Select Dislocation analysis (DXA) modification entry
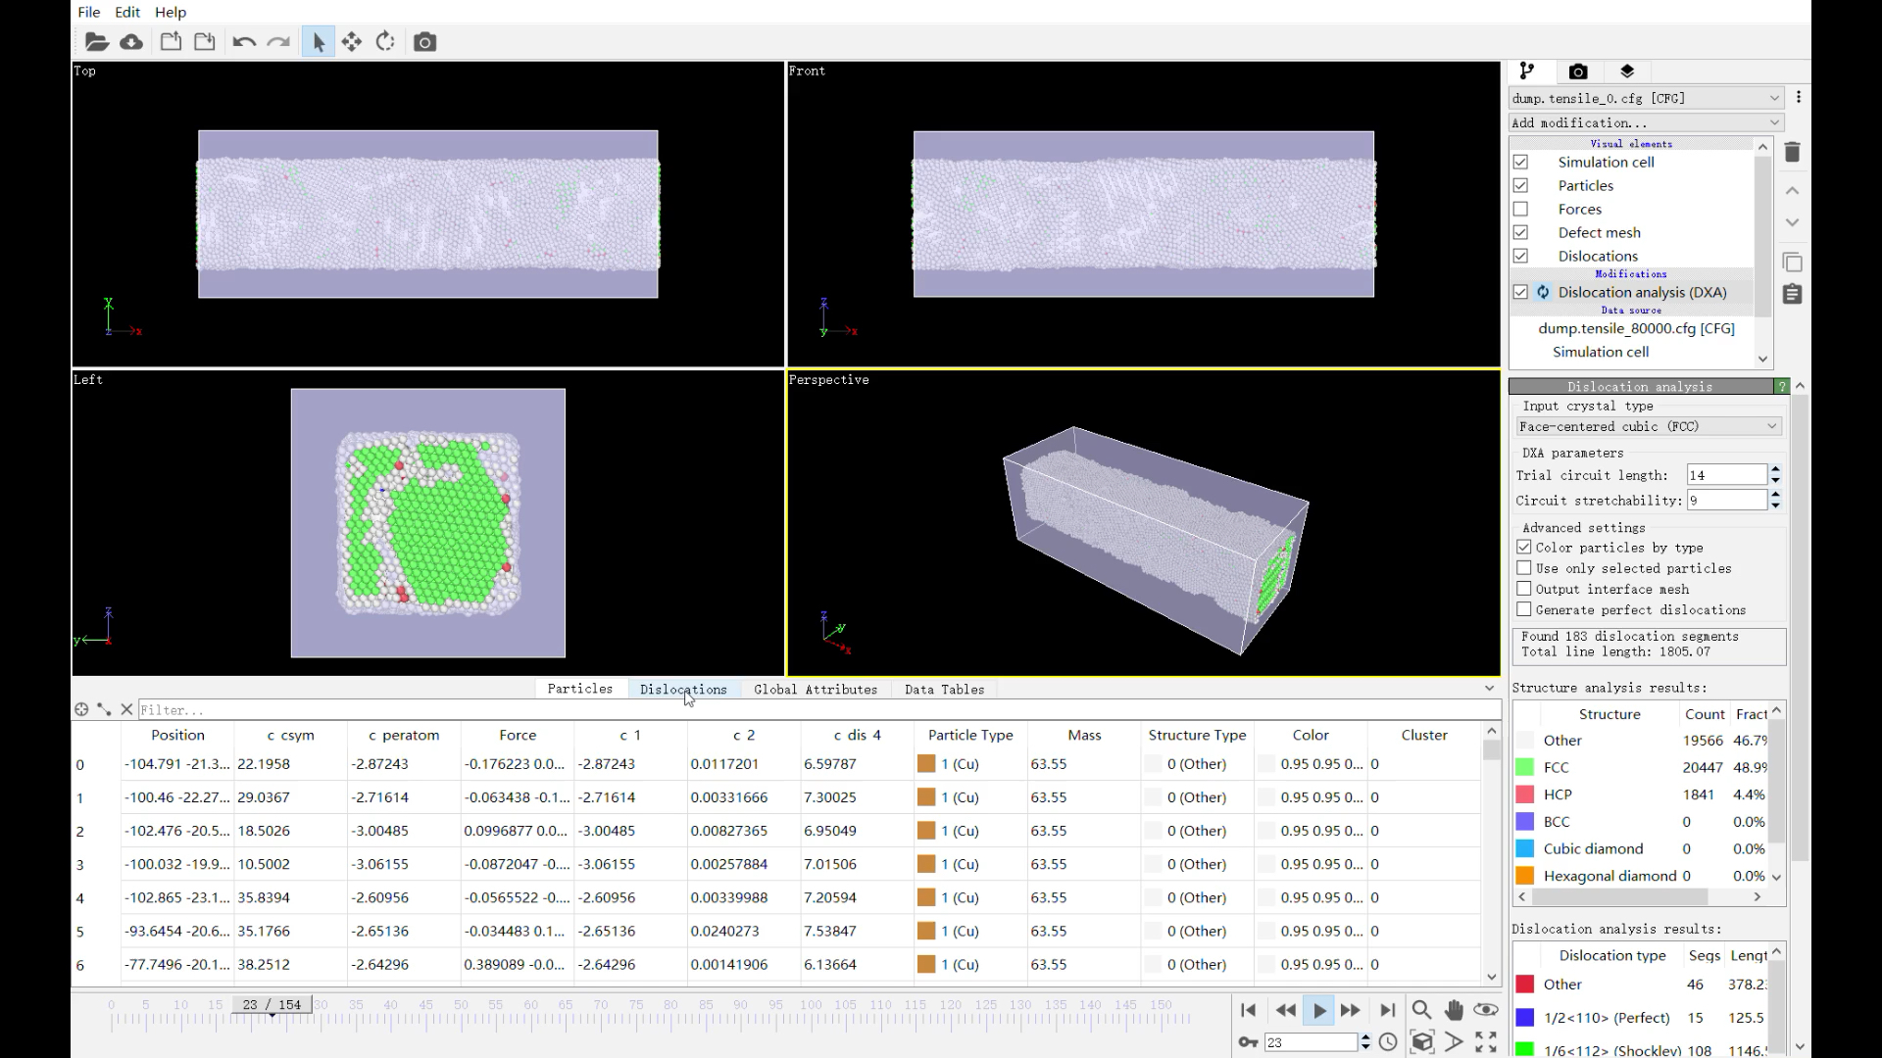The width and height of the screenshot is (1882, 1058). 1642,292
